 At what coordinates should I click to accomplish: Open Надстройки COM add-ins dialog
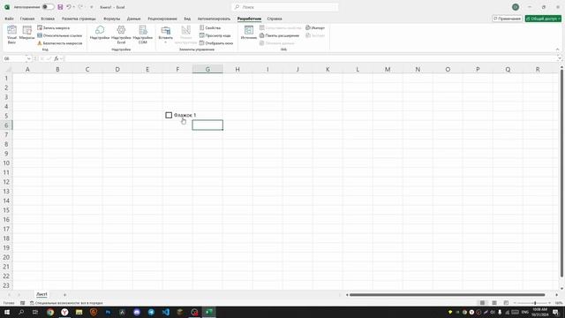(x=143, y=35)
